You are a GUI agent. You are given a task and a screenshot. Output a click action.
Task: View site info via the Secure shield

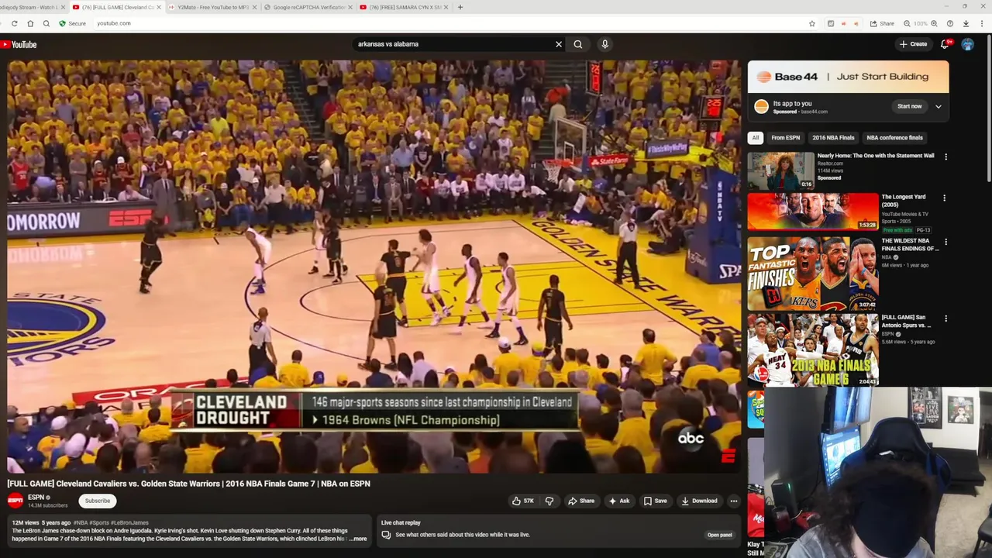(x=73, y=23)
